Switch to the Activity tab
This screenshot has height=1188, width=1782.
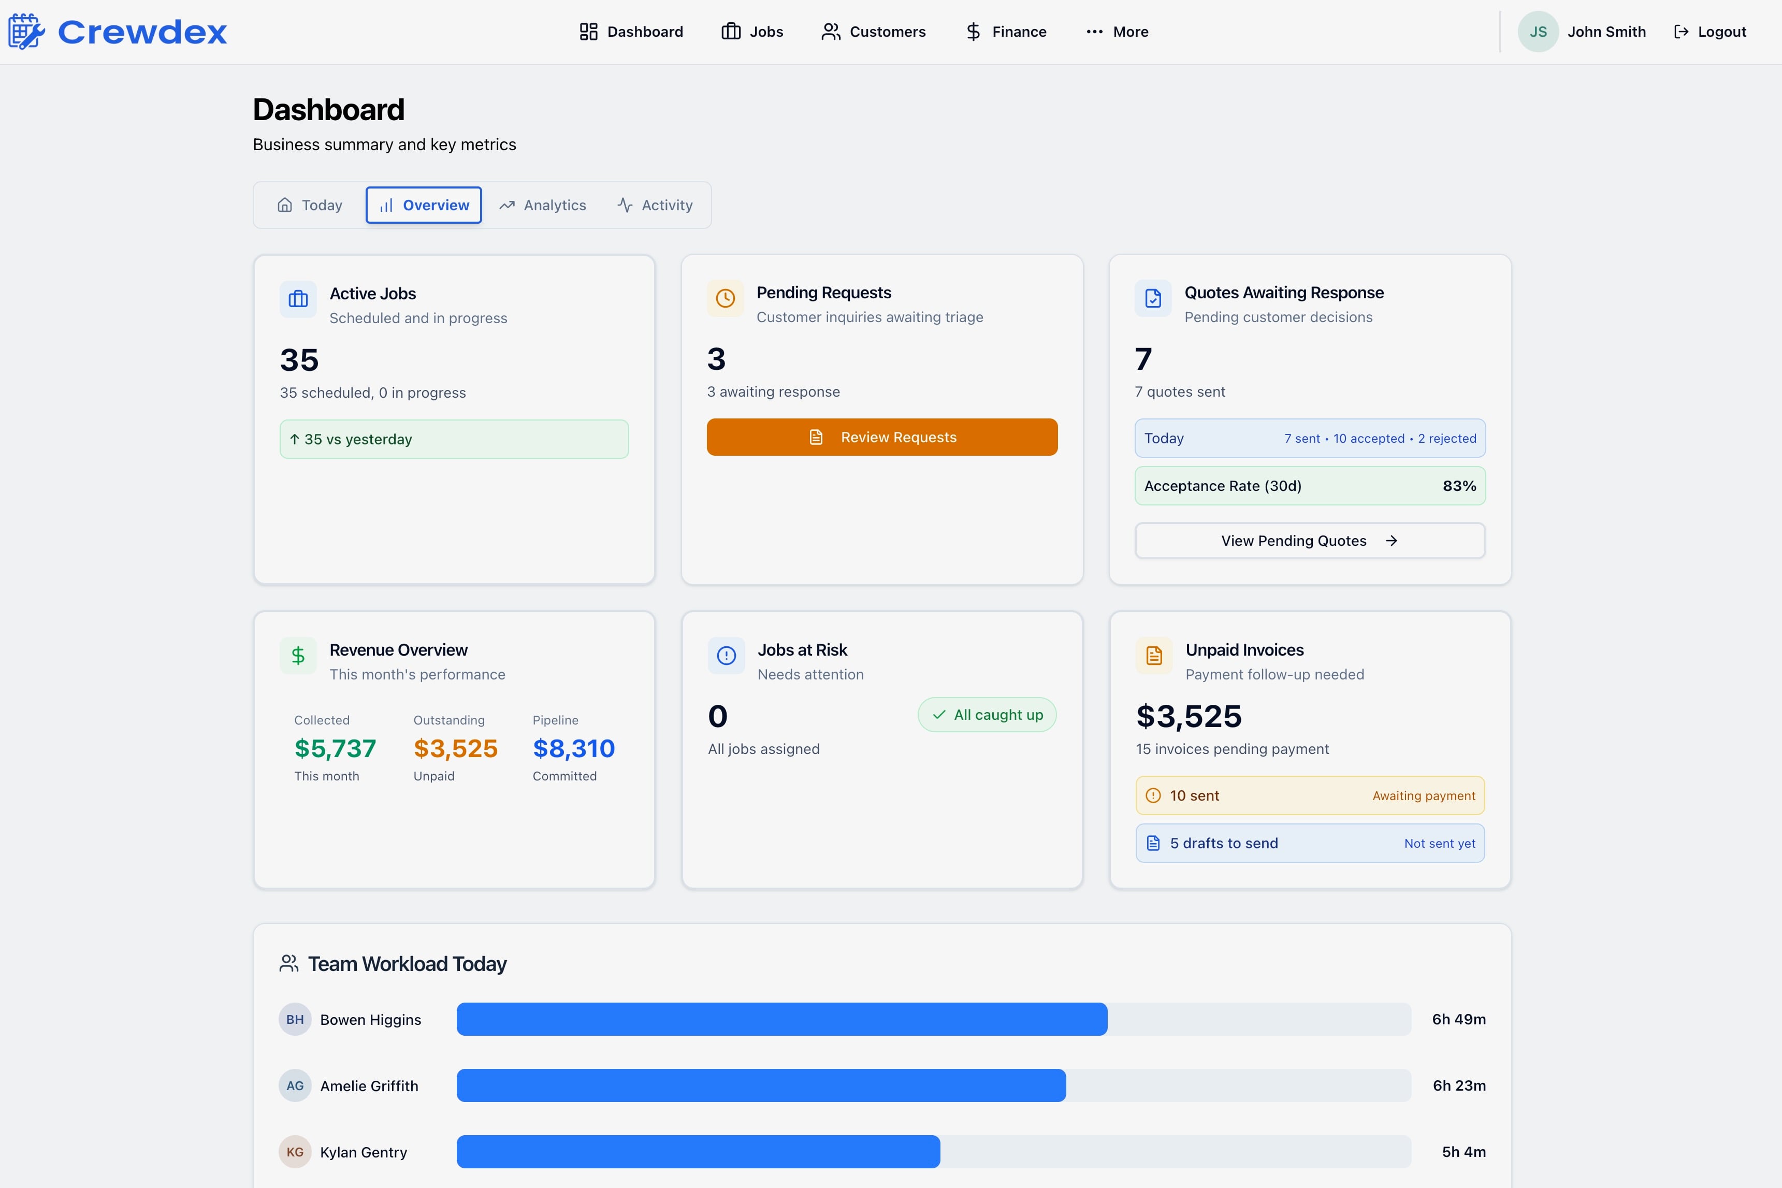tap(655, 205)
